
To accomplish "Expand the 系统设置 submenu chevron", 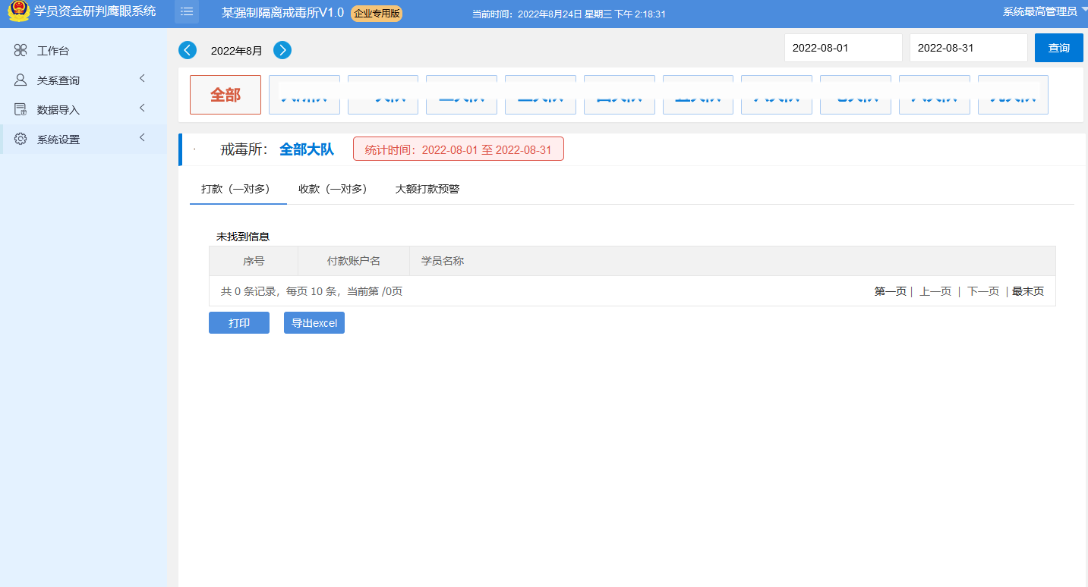I will 142,138.
